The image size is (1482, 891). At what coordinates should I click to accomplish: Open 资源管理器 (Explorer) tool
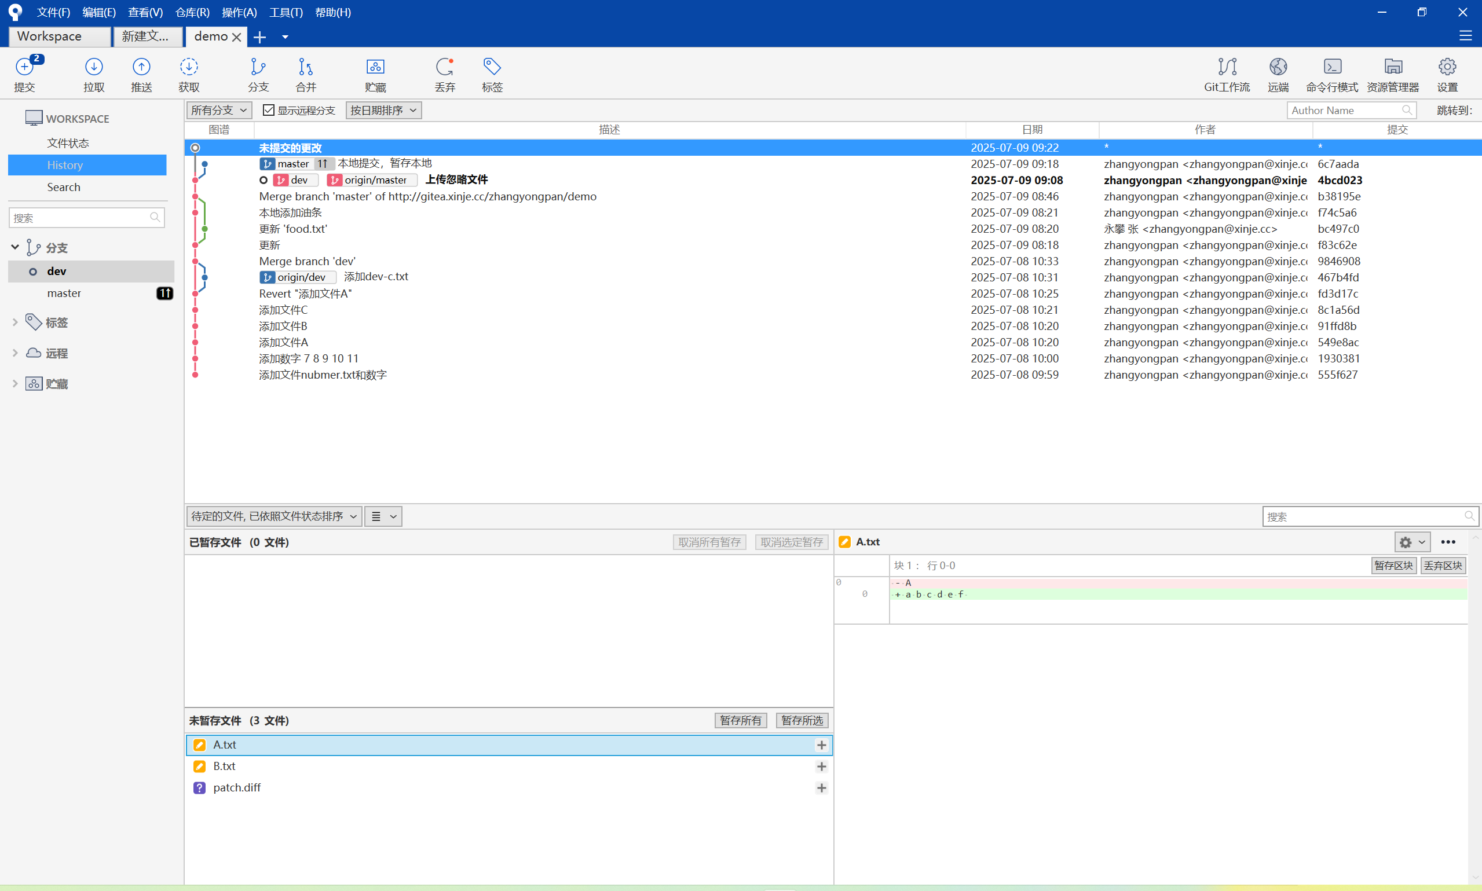click(1393, 74)
